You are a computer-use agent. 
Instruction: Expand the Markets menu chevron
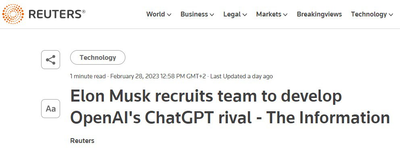point(285,15)
